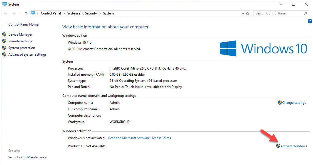This screenshot has height=165, width=313.
Task: Click the shield icon beside Activate Windows
Action: pyautogui.click(x=278, y=146)
